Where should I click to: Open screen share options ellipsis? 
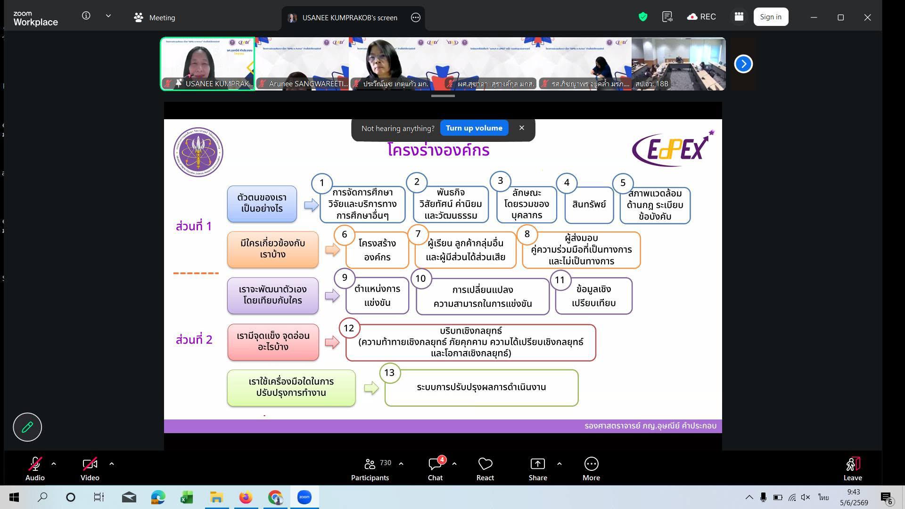point(415,17)
